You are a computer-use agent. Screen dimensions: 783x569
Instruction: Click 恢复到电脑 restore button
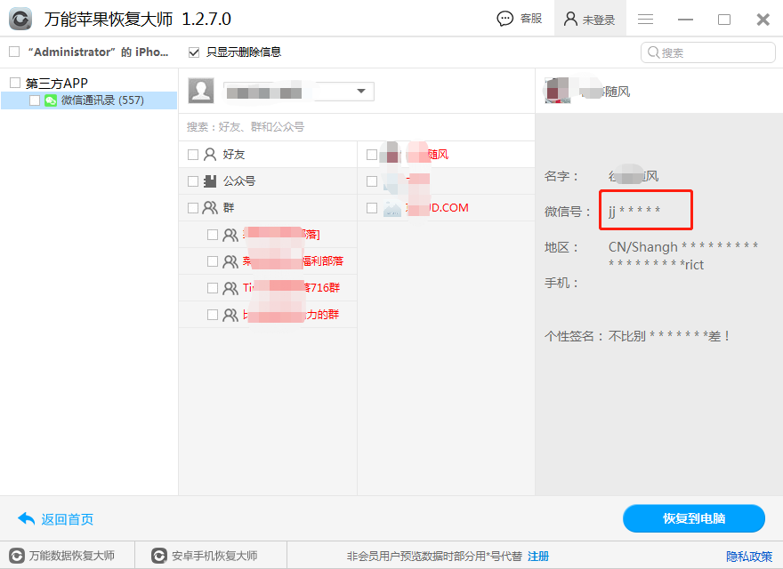coord(694,518)
